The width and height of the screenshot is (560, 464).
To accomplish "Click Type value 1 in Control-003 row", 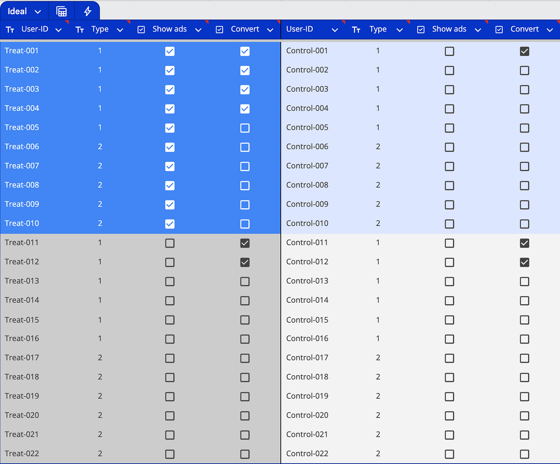I will [378, 89].
